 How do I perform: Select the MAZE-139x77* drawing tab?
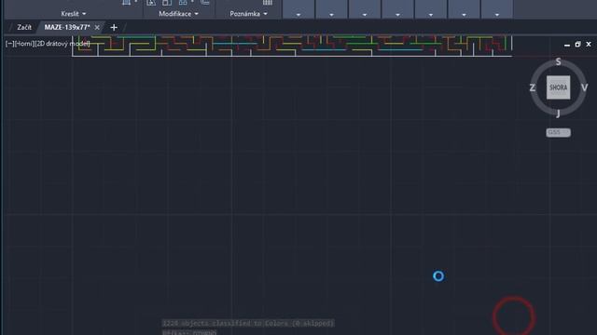pyautogui.click(x=67, y=27)
